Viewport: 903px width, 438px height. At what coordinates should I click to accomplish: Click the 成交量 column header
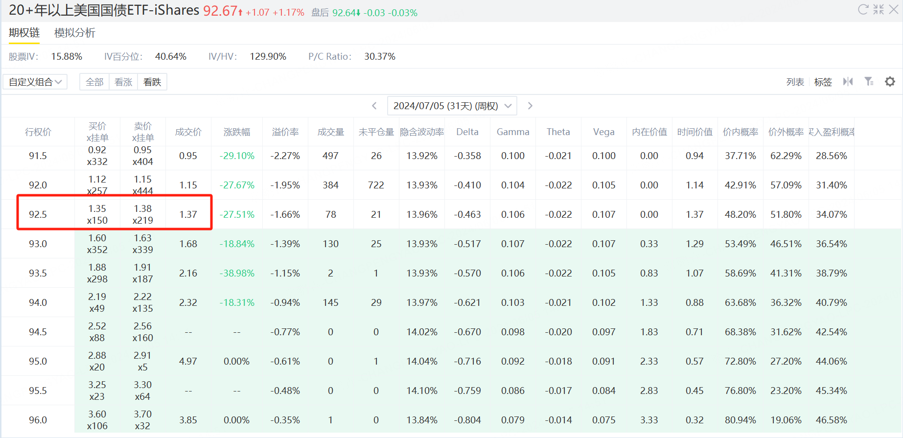[331, 132]
